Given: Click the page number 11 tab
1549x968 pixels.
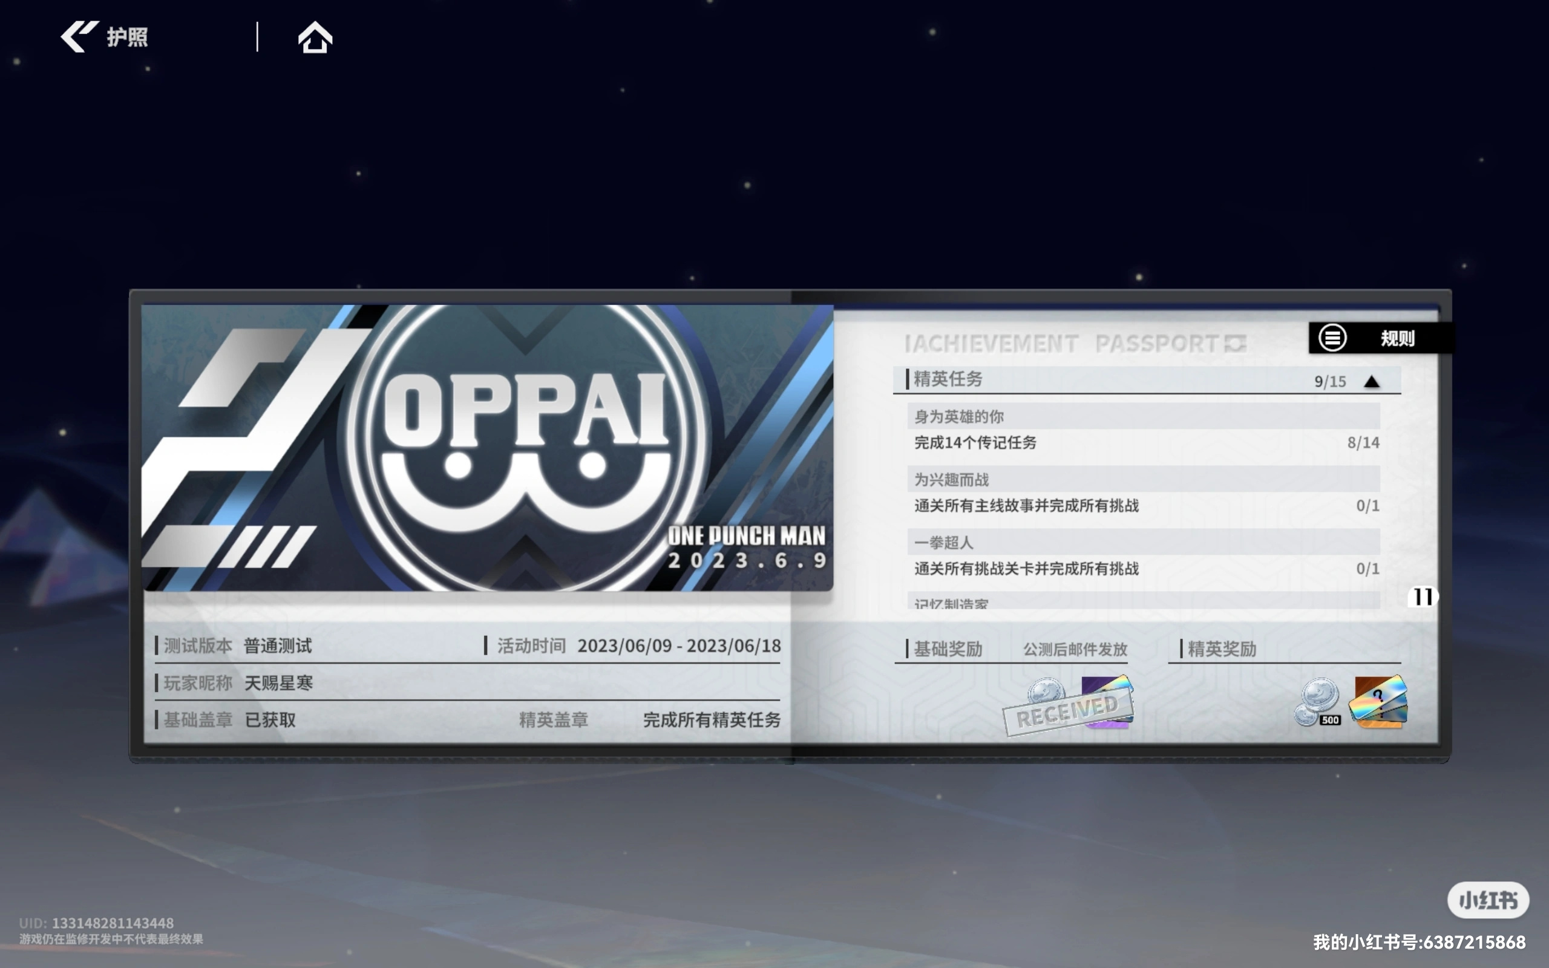Looking at the screenshot, I should (1423, 597).
